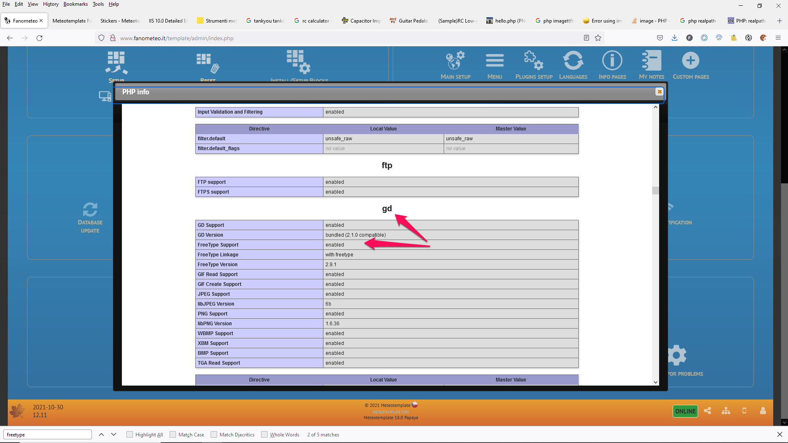Open a new browser tab
The height and width of the screenshot is (443, 788).
[x=779, y=21]
